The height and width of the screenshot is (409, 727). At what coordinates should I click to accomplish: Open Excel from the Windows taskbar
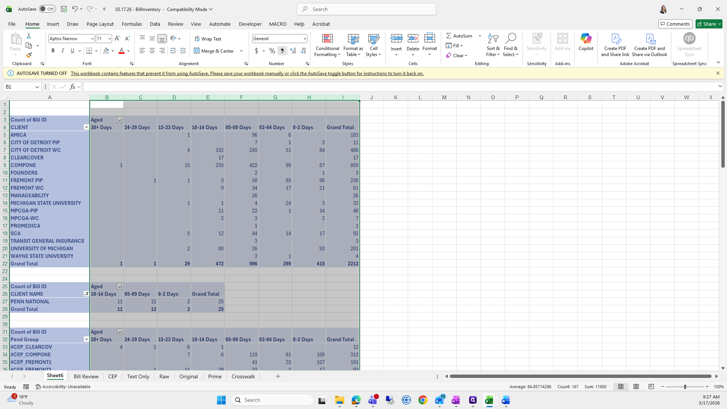pos(489,400)
